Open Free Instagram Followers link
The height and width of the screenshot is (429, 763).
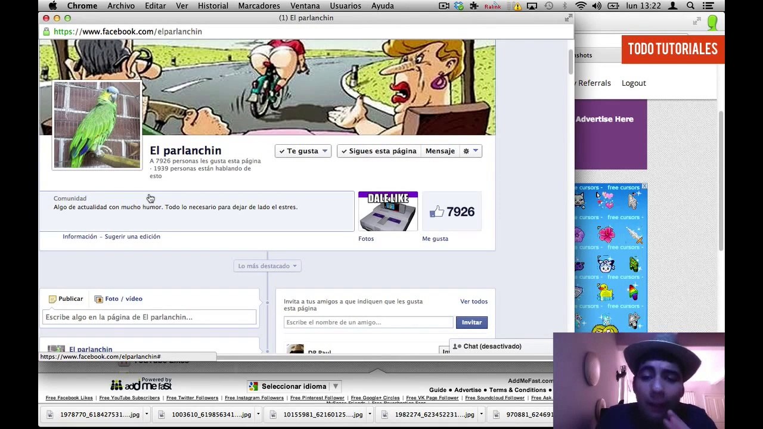tap(254, 398)
